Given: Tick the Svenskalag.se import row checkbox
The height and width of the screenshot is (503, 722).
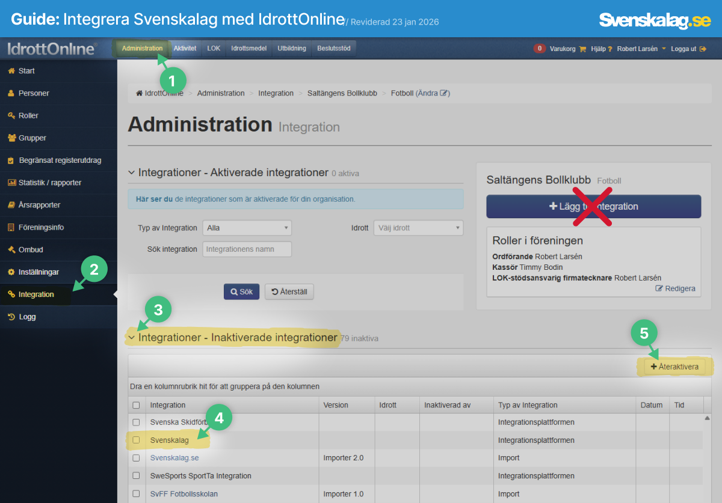Looking at the screenshot, I should [x=136, y=458].
